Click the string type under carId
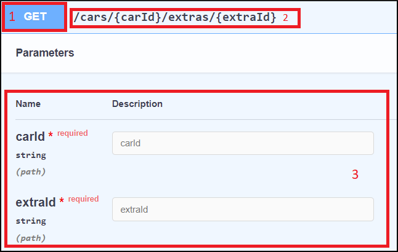Viewport: 398px width, 252px height. [x=31, y=156]
